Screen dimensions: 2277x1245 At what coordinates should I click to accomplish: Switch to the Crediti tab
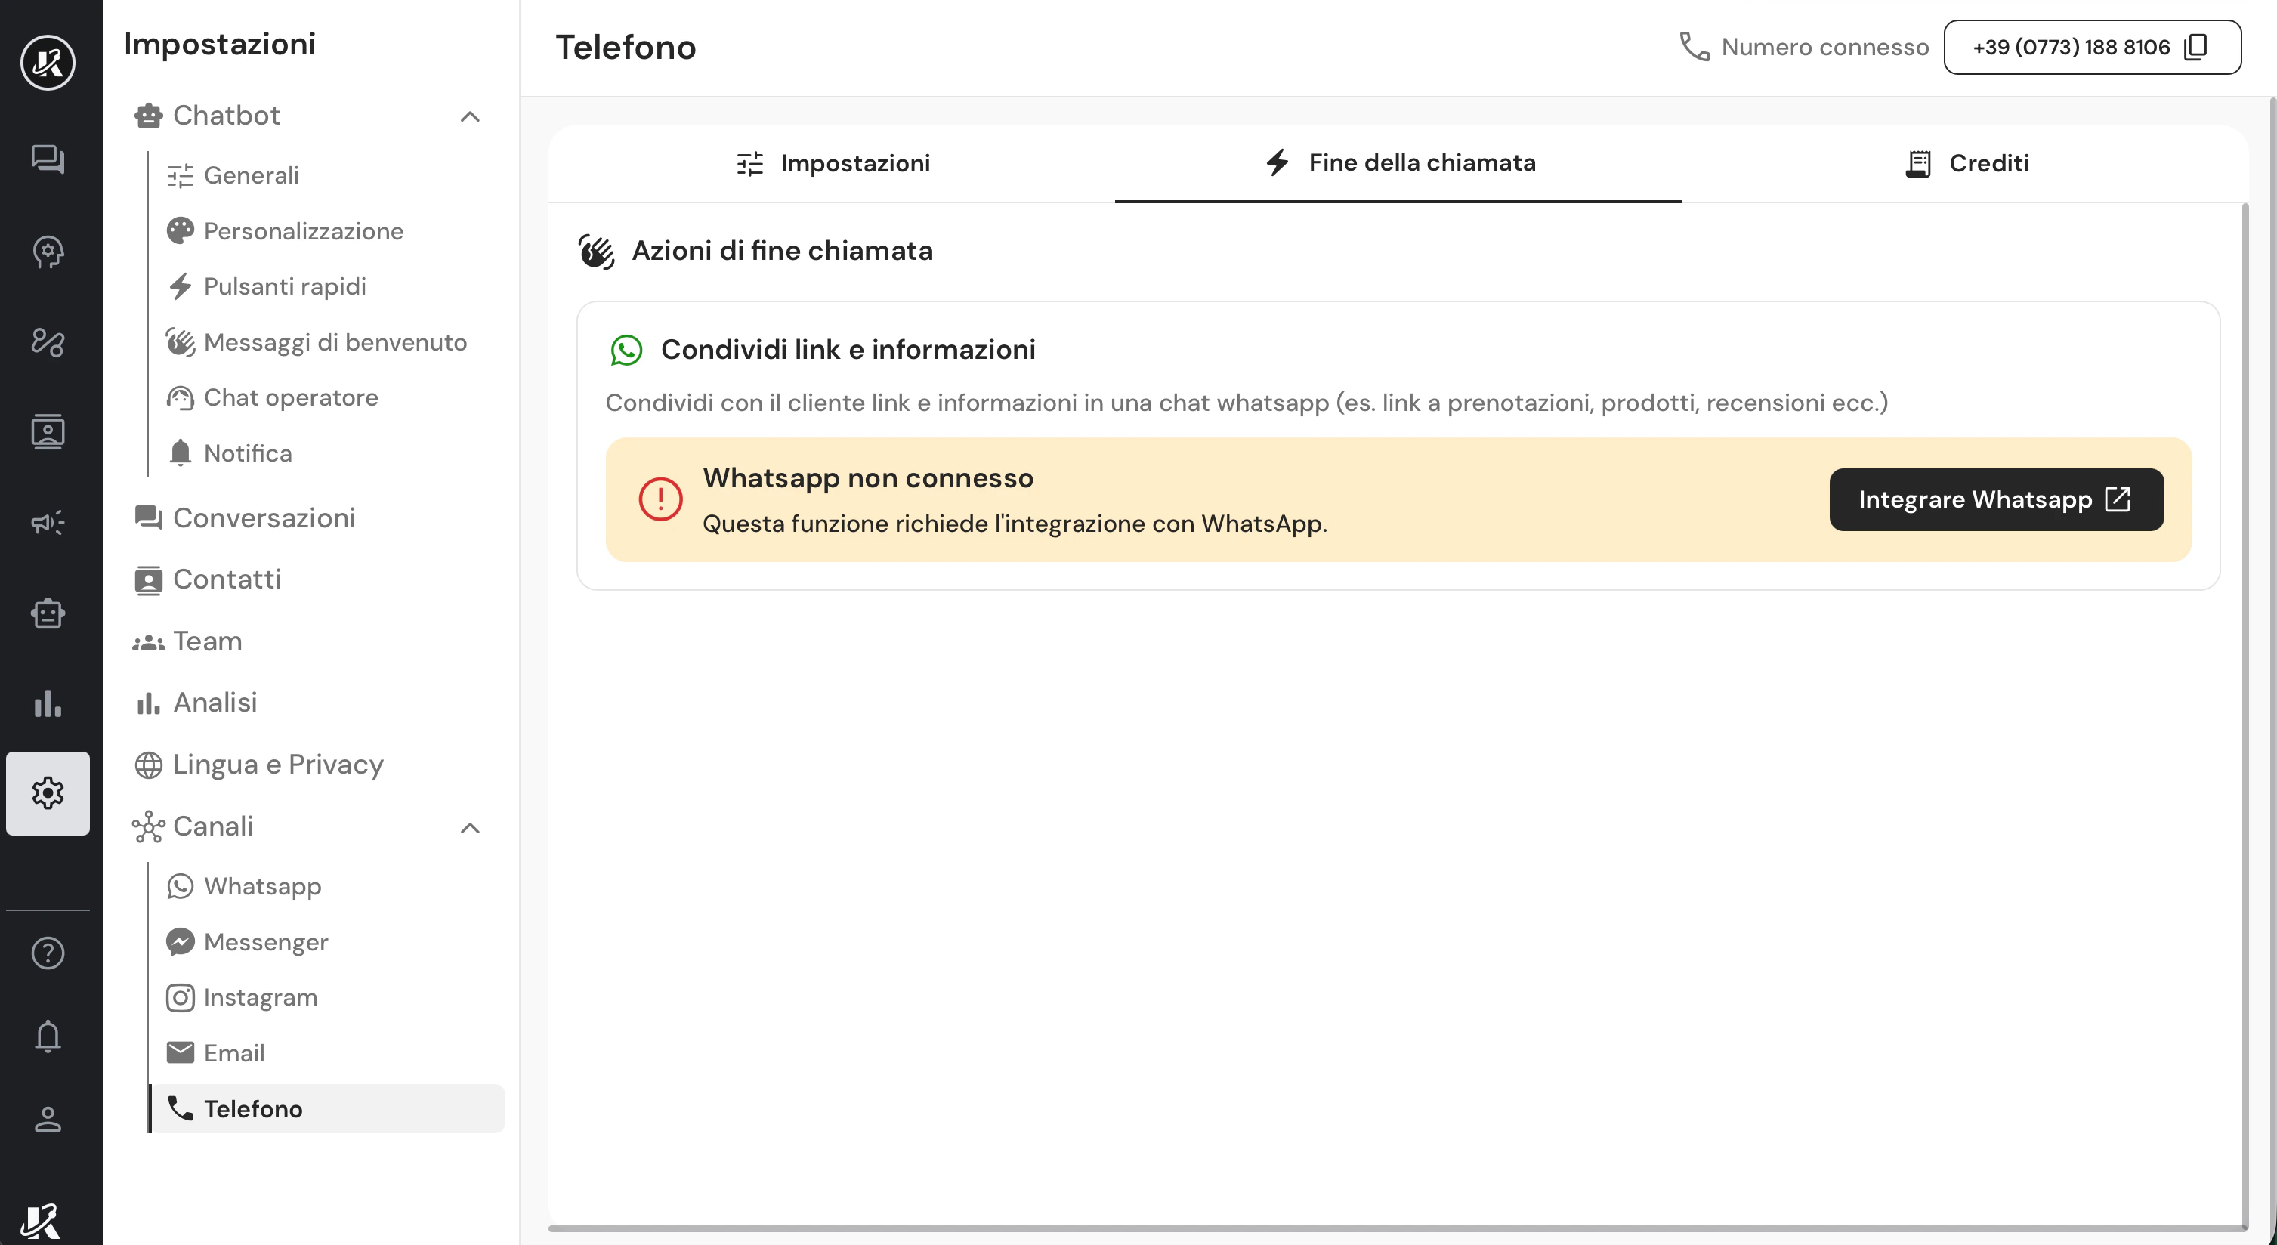[x=1966, y=163]
